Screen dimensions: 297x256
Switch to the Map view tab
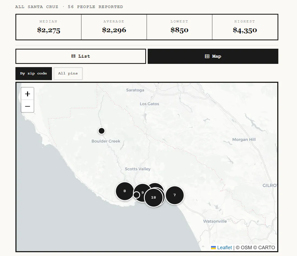(213, 56)
